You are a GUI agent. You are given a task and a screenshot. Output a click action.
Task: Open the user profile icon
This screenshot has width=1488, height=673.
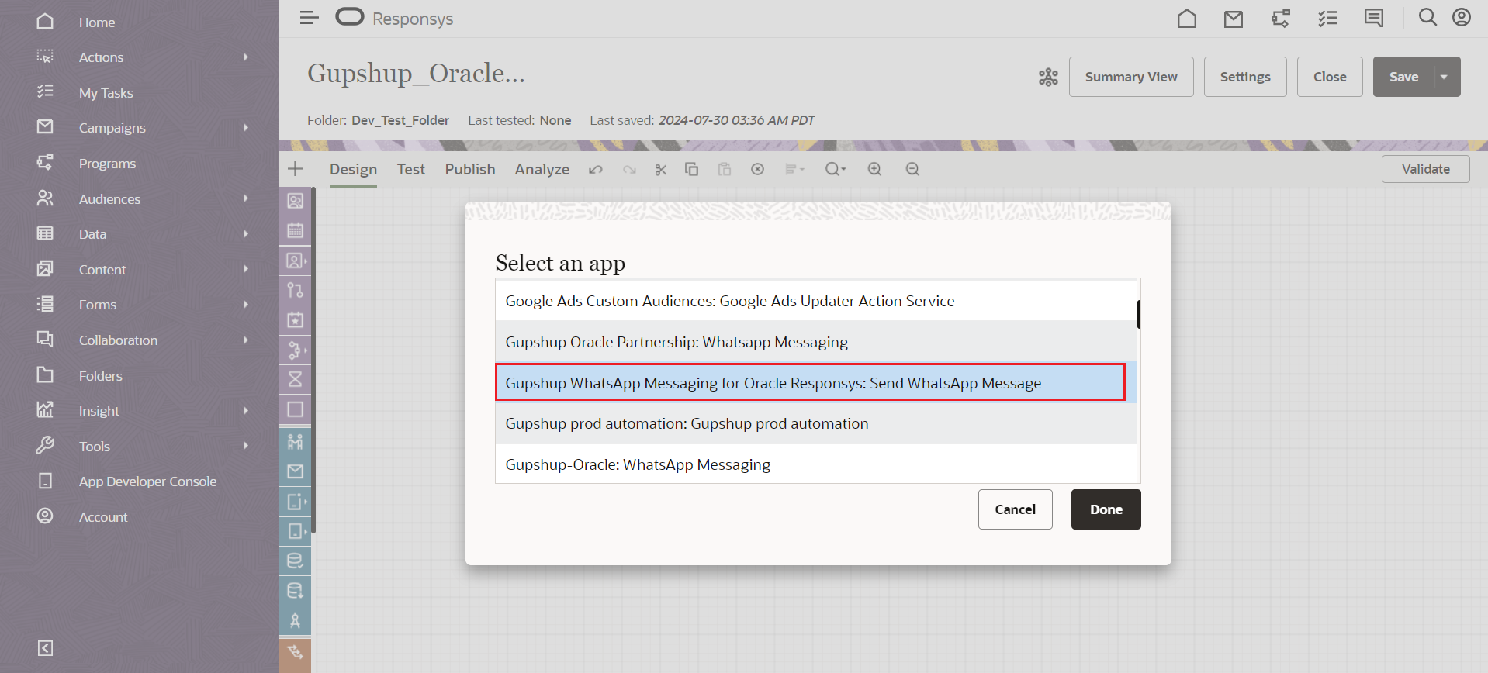(x=1462, y=17)
